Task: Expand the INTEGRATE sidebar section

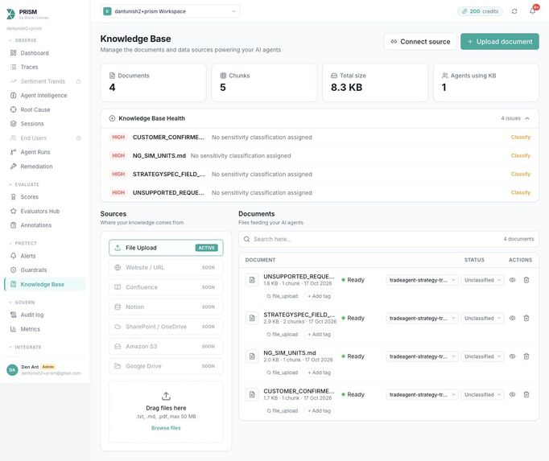Action: (x=25, y=348)
